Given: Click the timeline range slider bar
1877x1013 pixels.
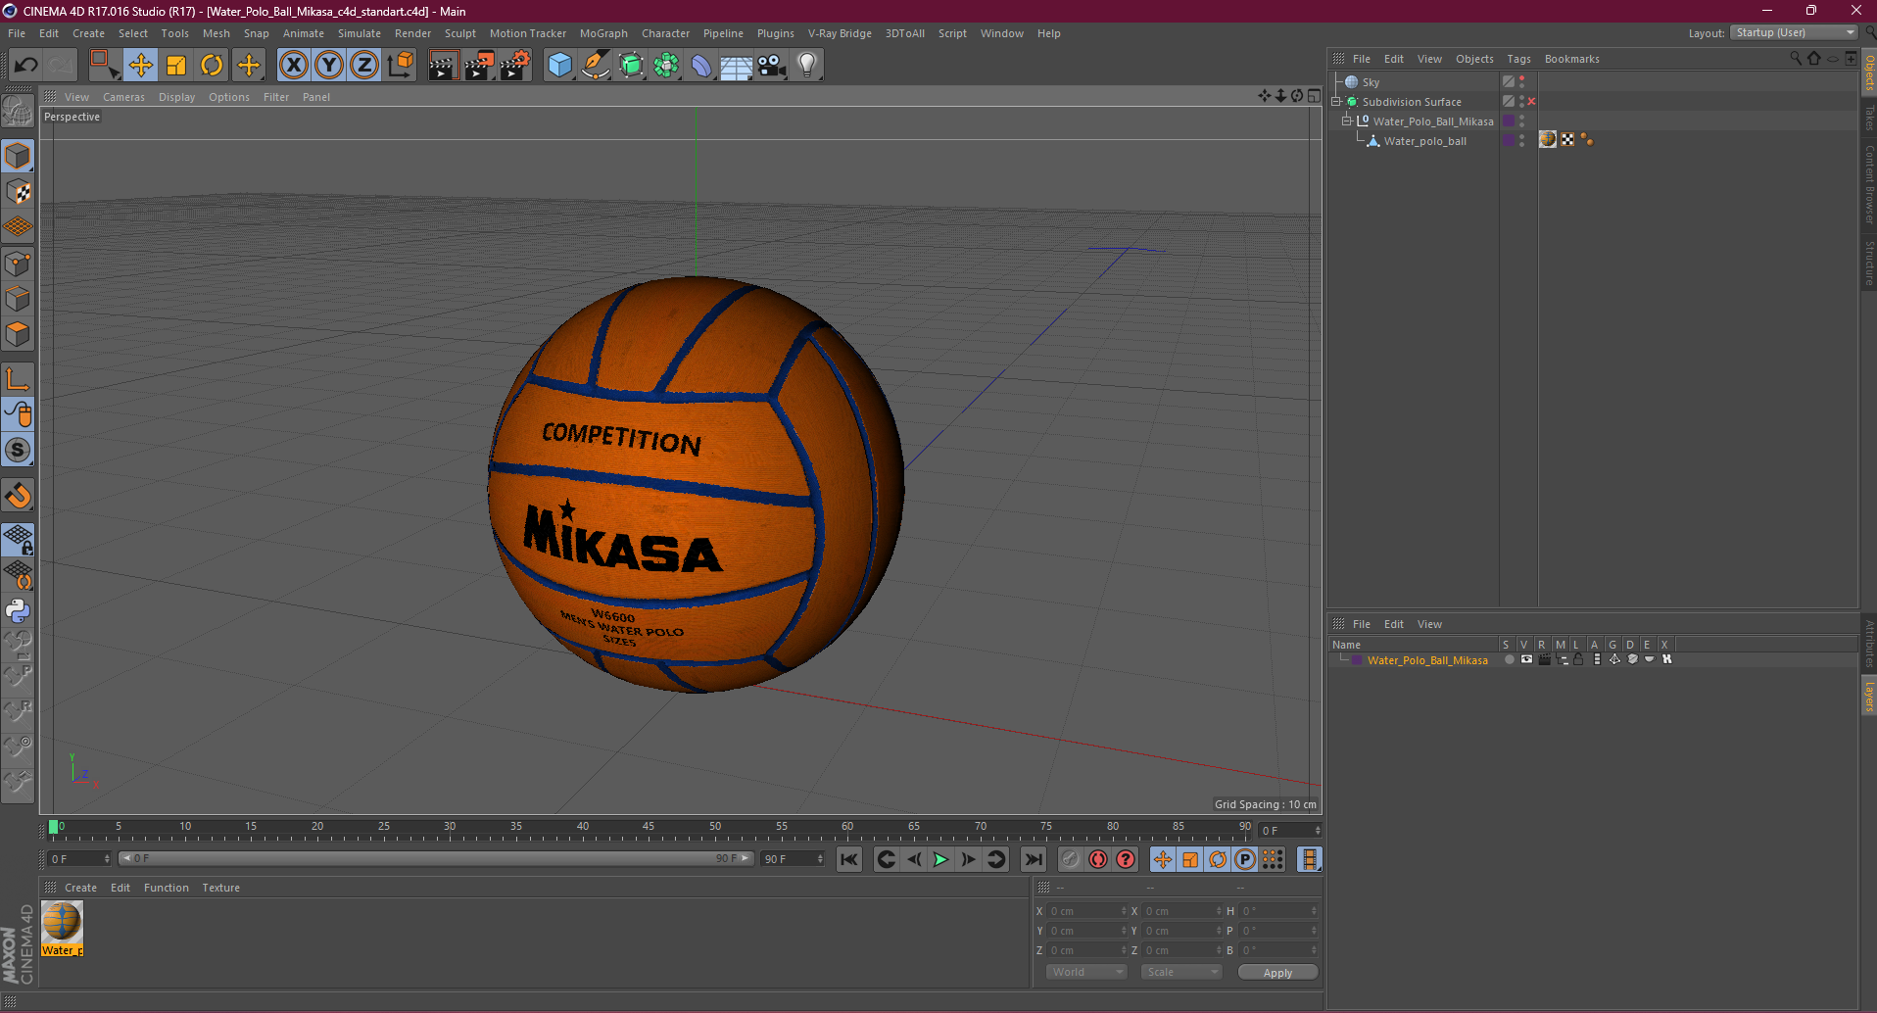Looking at the screenshot, I should 436,858.
